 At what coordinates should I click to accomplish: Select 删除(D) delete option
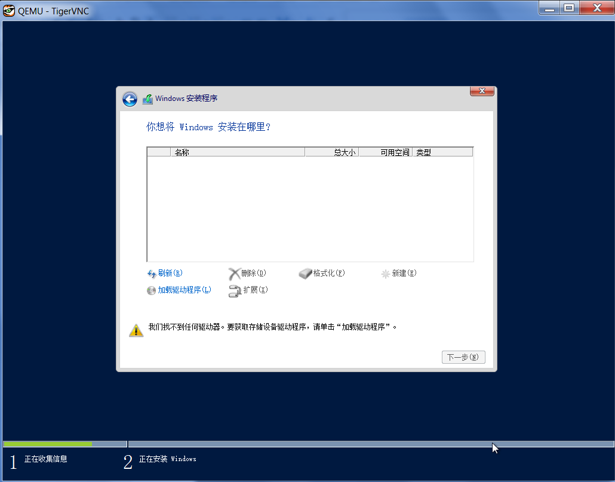tap(254, 273)
